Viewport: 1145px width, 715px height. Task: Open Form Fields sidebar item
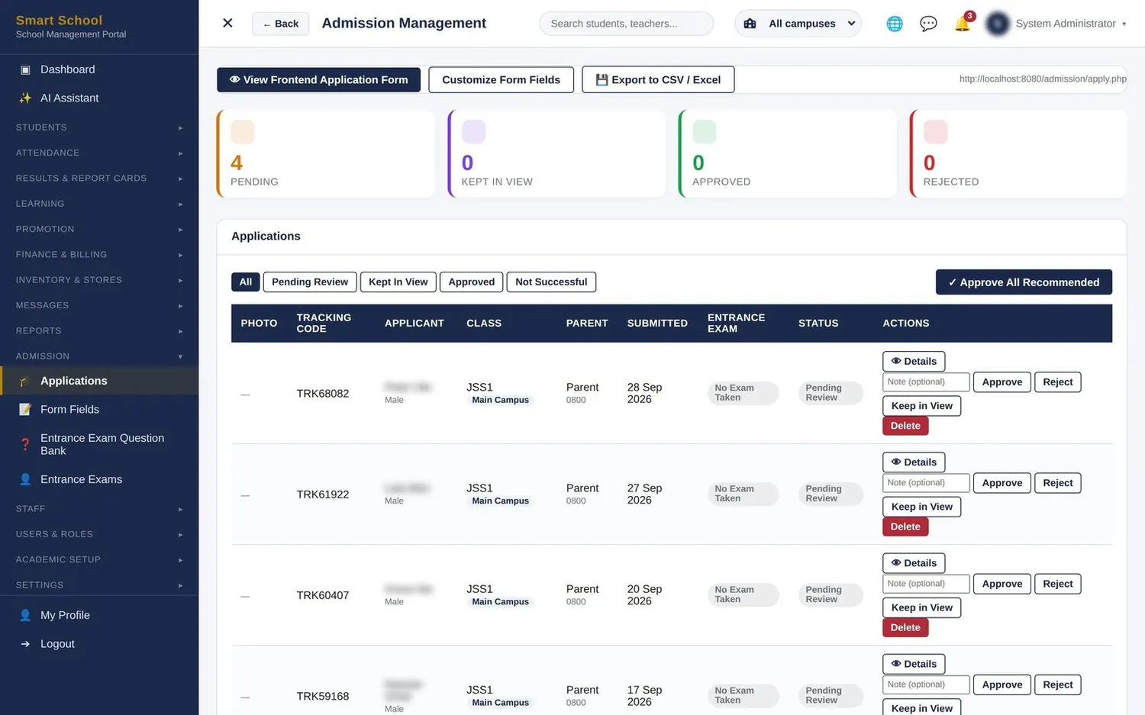coord(99,409)
